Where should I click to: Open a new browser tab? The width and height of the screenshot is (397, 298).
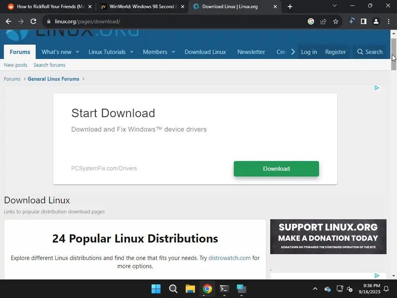click(x=290, y=7)
